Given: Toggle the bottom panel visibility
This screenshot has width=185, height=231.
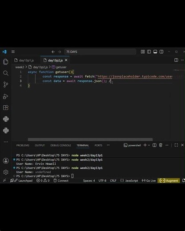Looking at the screenshot, I should coord(155,52).
